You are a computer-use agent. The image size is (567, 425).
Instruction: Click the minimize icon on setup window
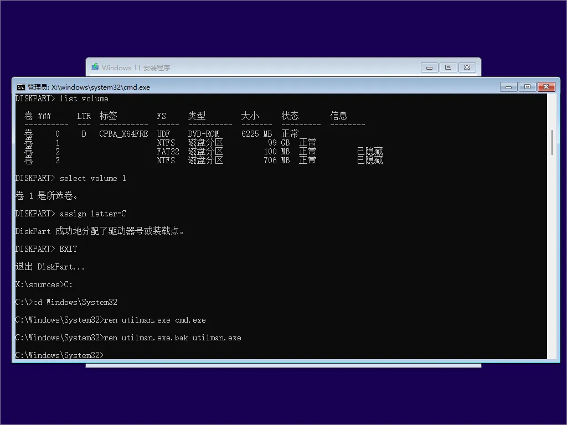[x=430, y=67]
